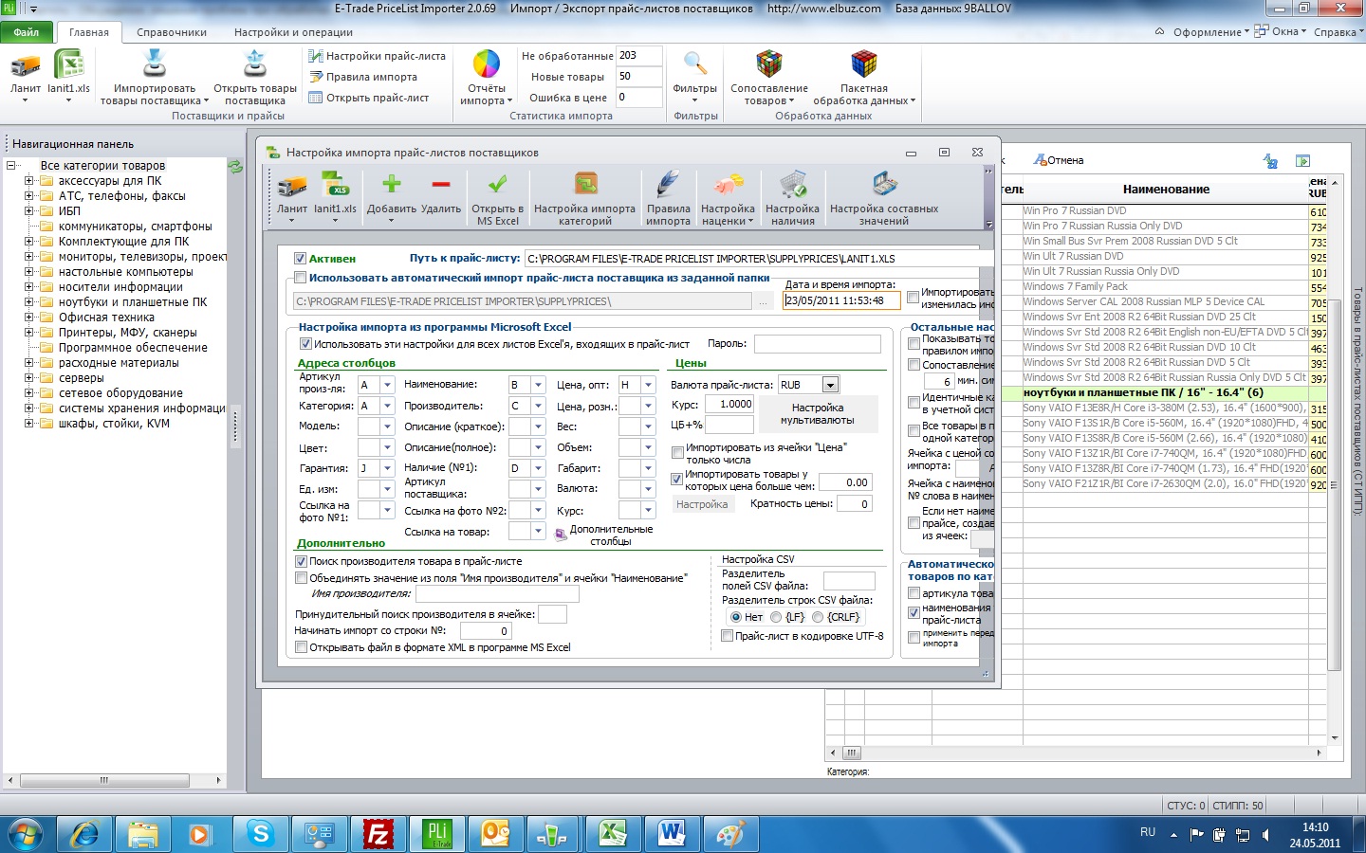The width and height of the screenshot is (1366, 853).
Task: Click Сопоставление товаров cube icon
Action: coord(769,64)
